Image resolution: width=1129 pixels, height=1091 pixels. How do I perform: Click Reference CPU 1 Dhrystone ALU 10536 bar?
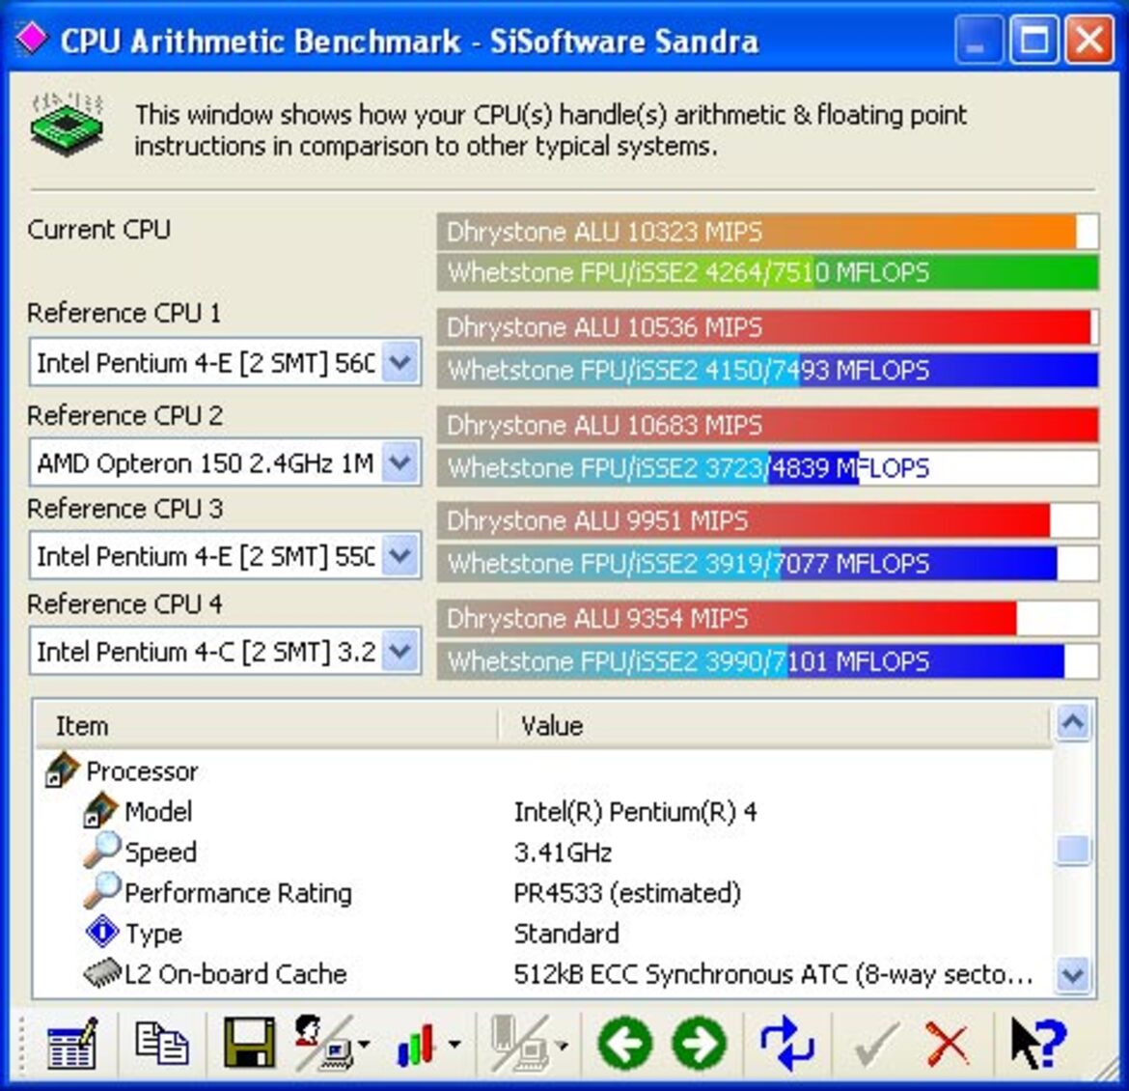[x=767, y=327]
